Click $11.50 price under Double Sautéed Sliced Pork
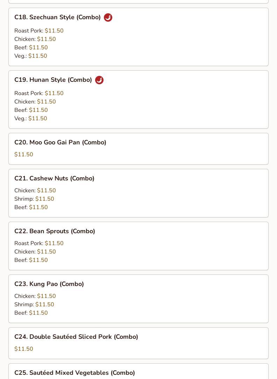The width and height of the screenshot is (277, 379). tap(24, 349)
